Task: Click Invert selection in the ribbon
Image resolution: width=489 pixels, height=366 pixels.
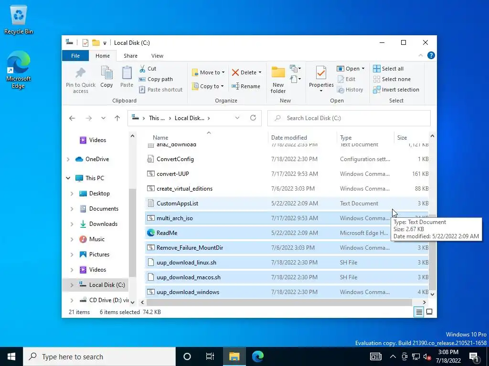Action: tap(396, 90)
